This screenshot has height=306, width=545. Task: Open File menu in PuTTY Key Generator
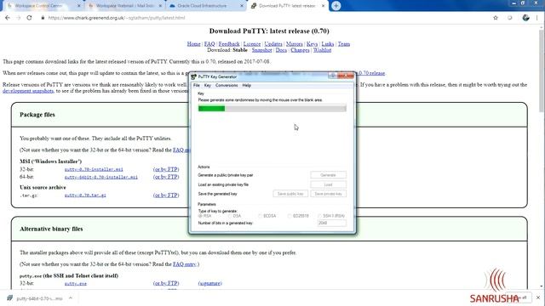[x=197, y=85]
